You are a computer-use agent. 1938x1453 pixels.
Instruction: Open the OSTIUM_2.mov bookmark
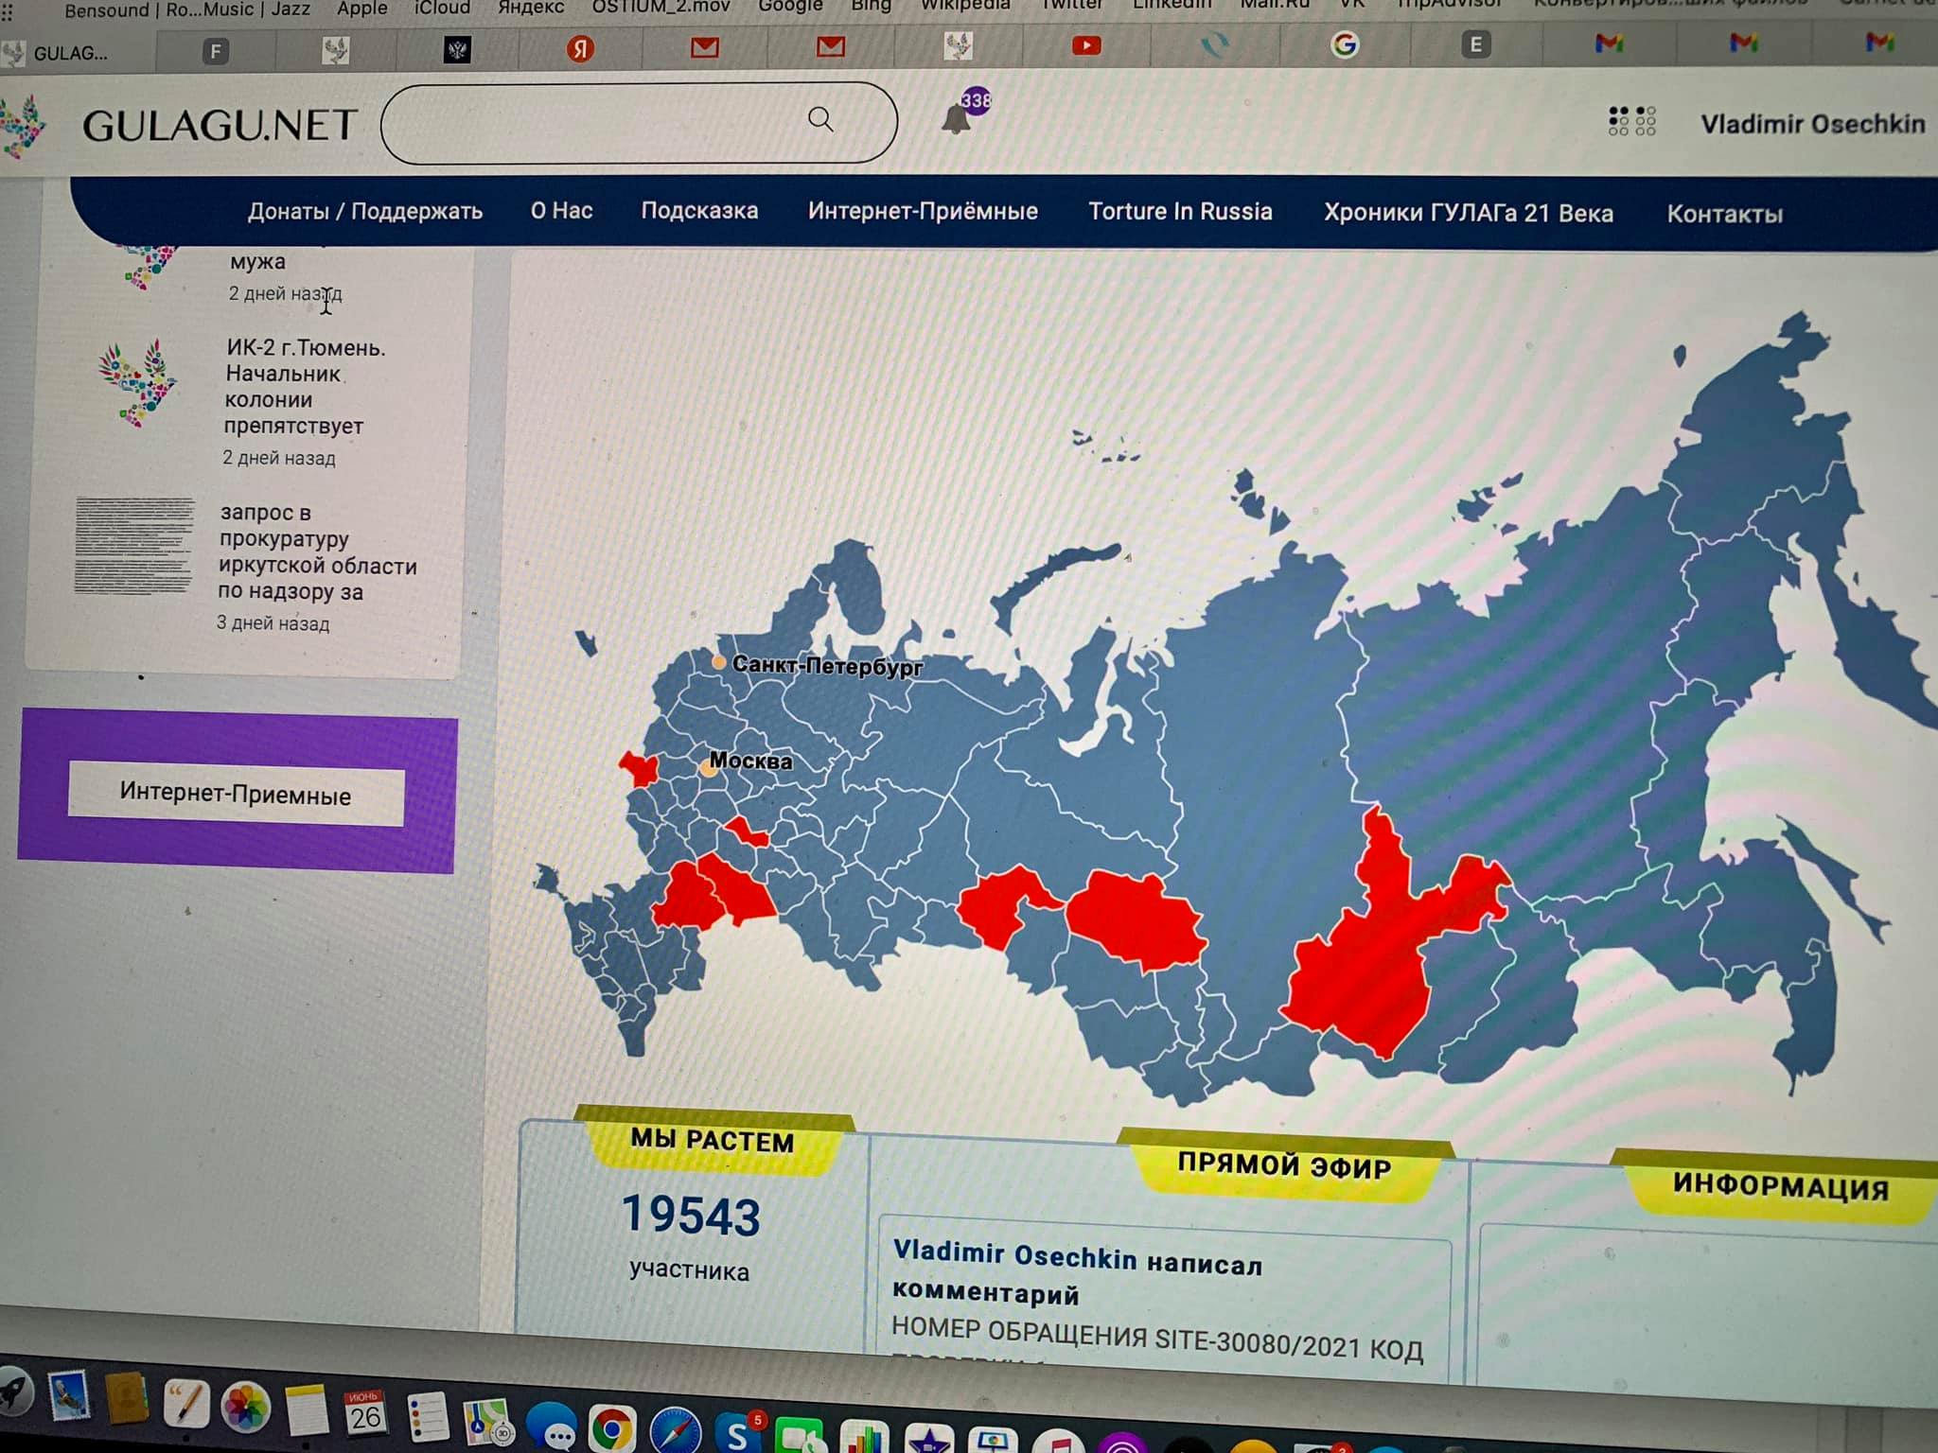tap(661, 7)
